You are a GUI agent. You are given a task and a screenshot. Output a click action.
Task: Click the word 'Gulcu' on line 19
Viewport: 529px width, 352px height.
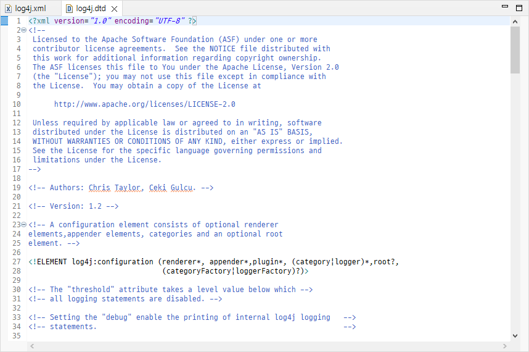click(181, 188)
